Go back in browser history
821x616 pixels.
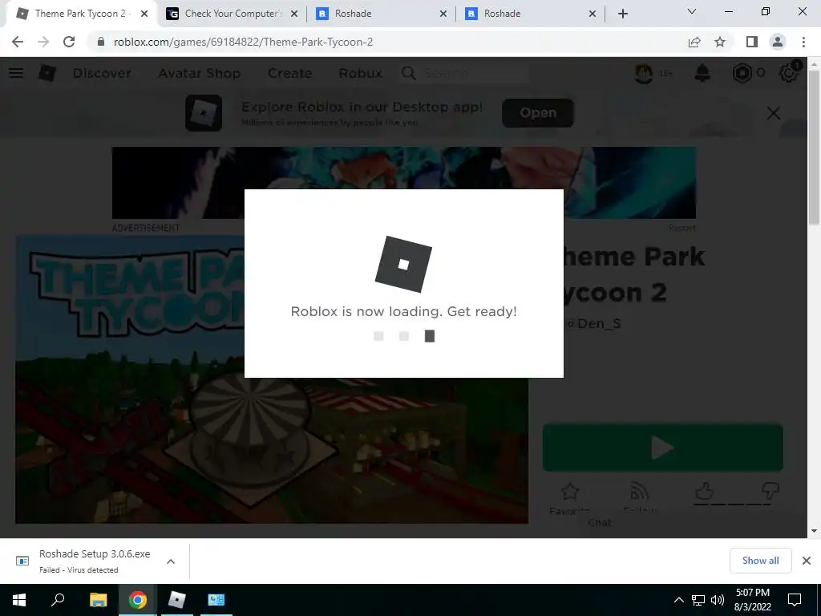18,42
